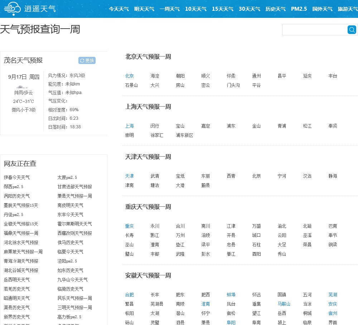
Task: Click the 更换 refresh button
Action: [87, 60]
